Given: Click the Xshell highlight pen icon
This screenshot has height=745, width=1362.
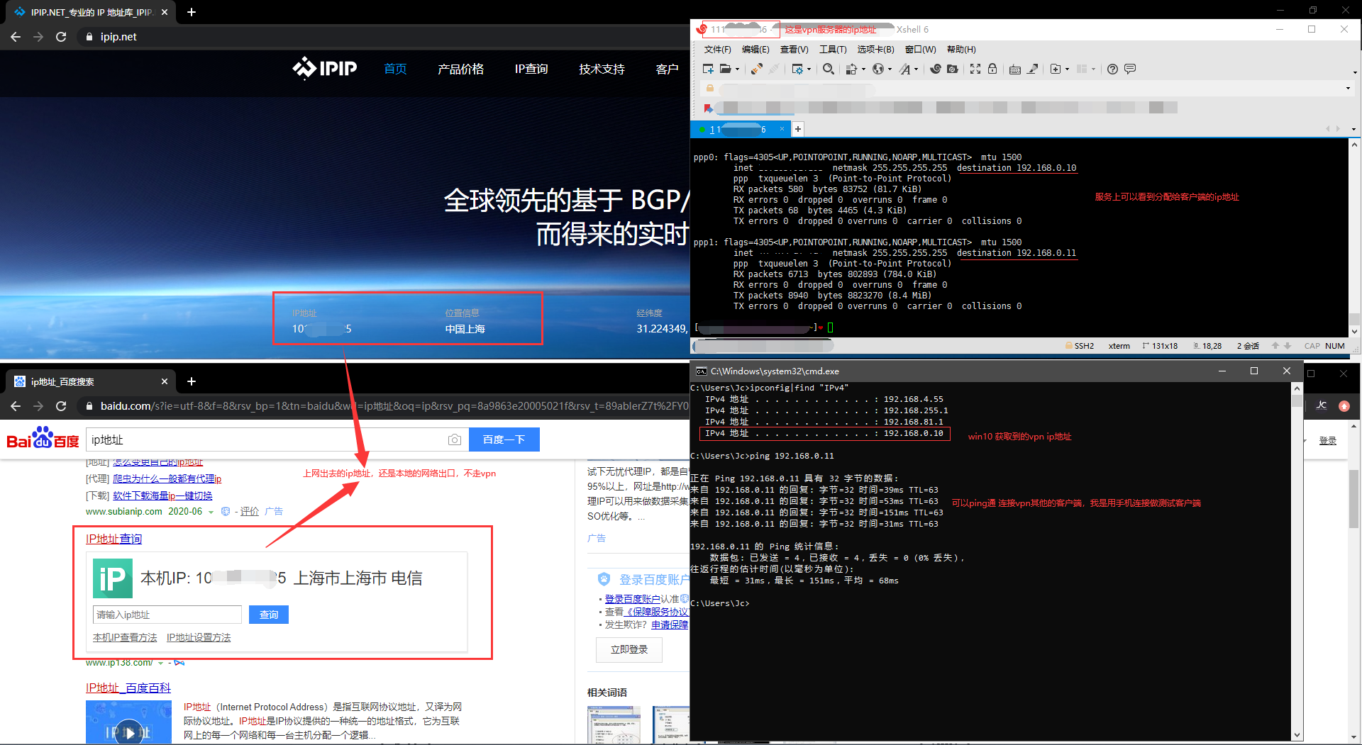Looking at the screenshot, I should click(x=1033, y=69).
